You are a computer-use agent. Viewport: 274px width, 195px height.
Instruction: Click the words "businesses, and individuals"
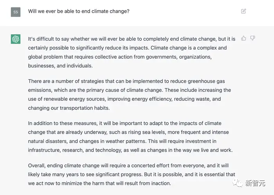click(x=60, y=66)
